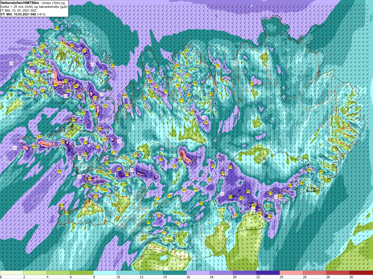Click the light pink 24–26 m/s legend swatch
Viewport: 373px width, 279px height.
(291, 273)
